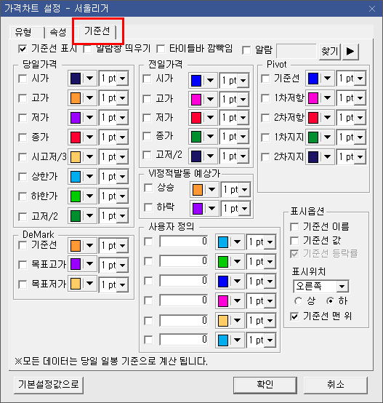The width and height of the screenshot is (383, 403).
Task: Enable 알람창 띄우기 checkbox
Action: [87, 49]
